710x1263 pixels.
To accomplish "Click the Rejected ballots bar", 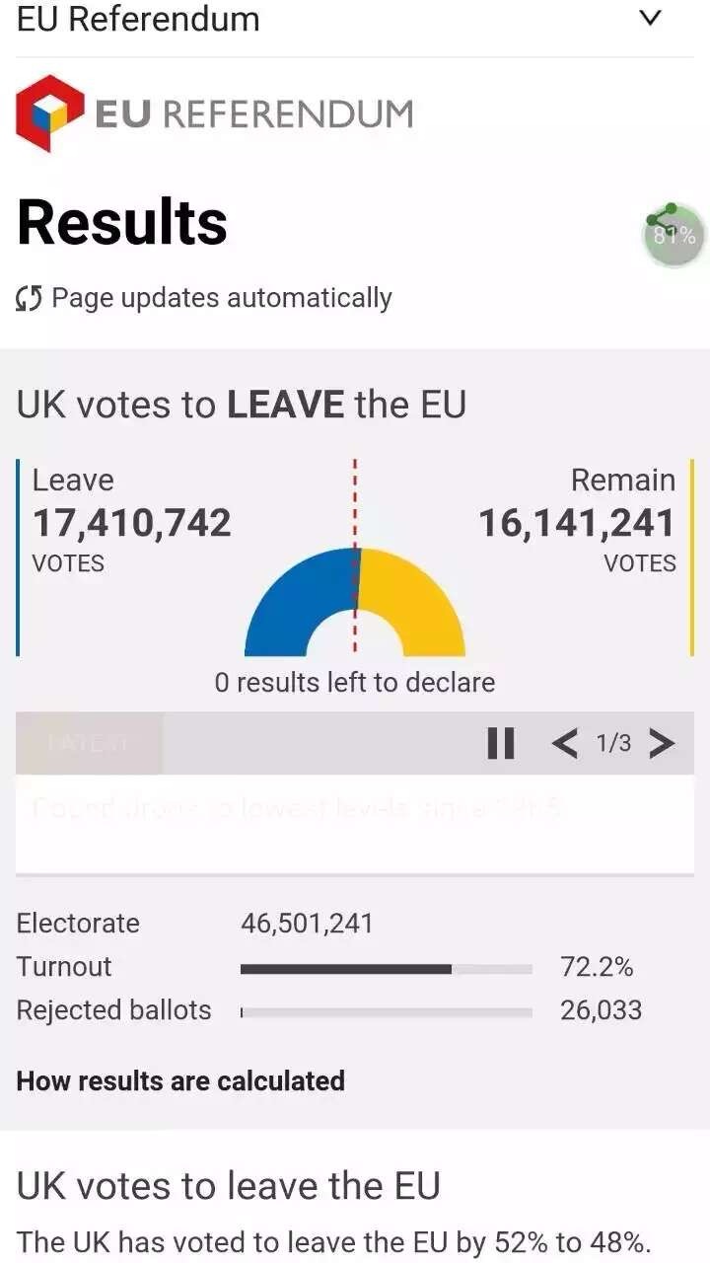I will (x=386, y=1011).
